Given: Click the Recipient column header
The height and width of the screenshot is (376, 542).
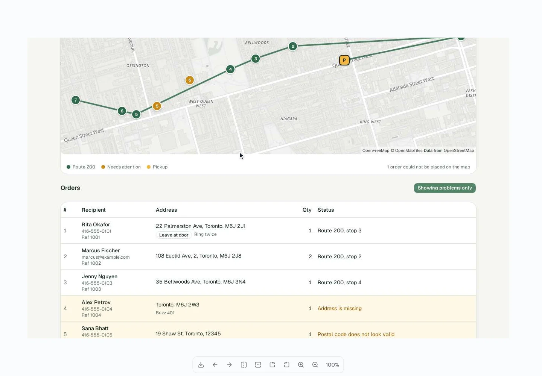Looking at the screenshot, I should [x=94, y=210].
